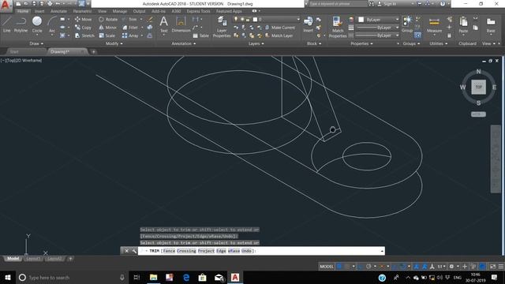Select the Undo option in command line
Screen dimensions: 505x284
[x=246, y=251]
